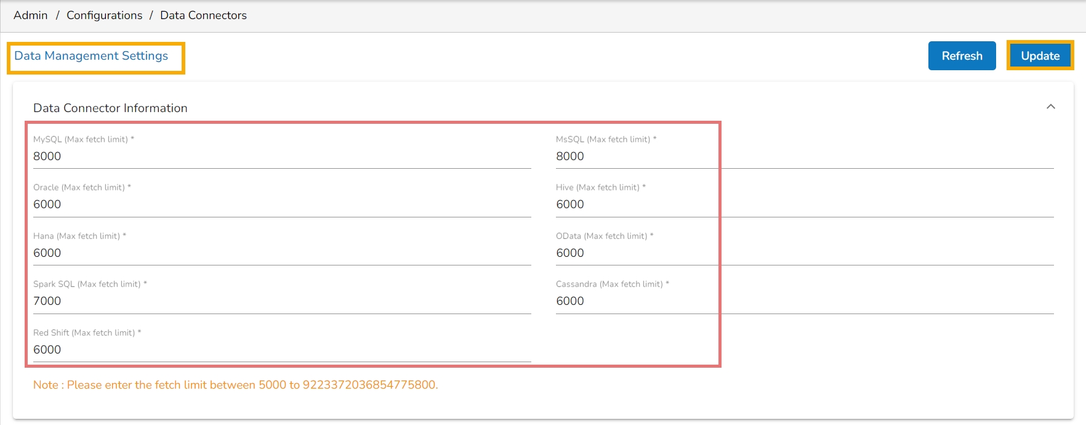Click the fetch limit range note text
This screenshot has width=1086, height=425.
point(235,385)
